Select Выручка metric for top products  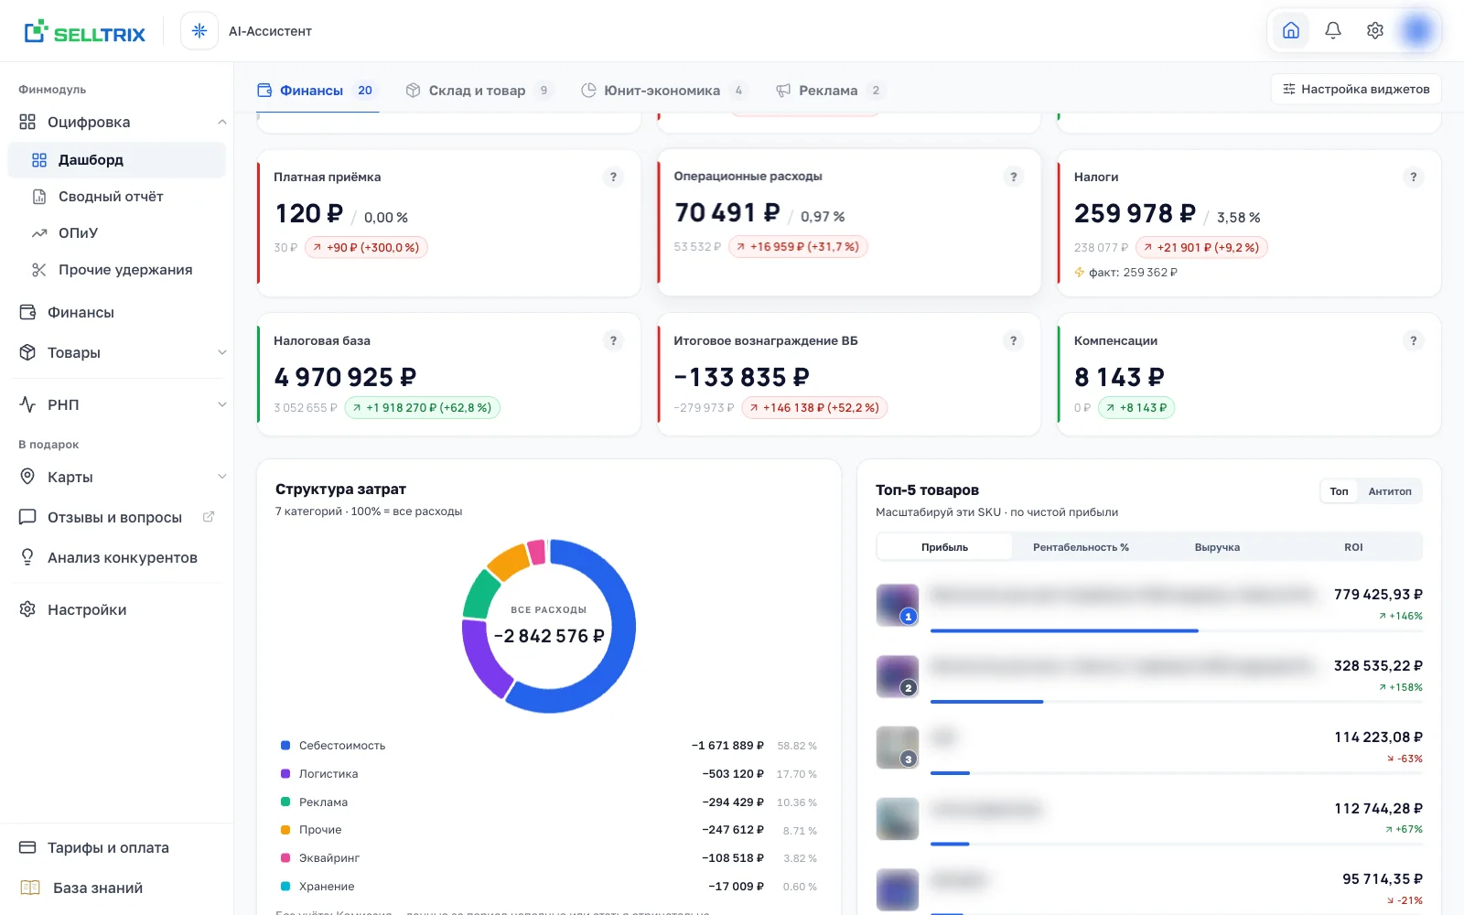pyautogui.click(x=1217, y=547)
